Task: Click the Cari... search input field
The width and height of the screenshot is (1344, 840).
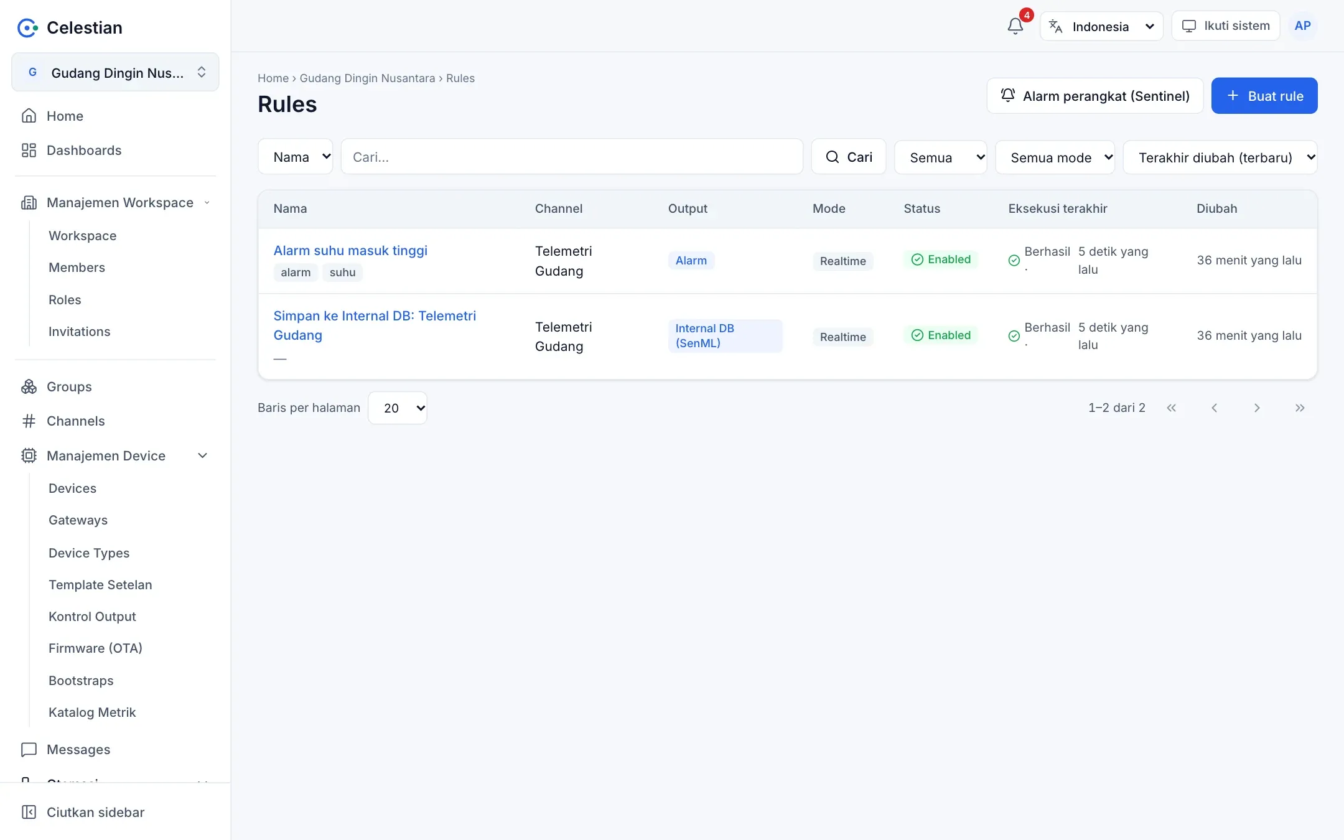Action: click(x=572, y=157)
